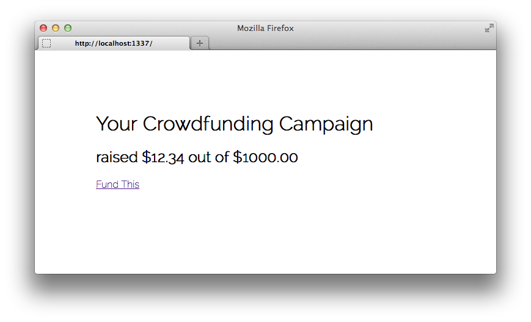Open a new tab with plus button

click(200, 43)
